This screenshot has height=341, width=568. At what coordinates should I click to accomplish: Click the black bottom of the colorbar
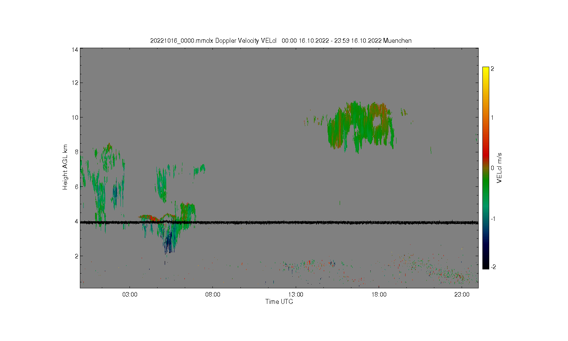[x=486, y=265]
